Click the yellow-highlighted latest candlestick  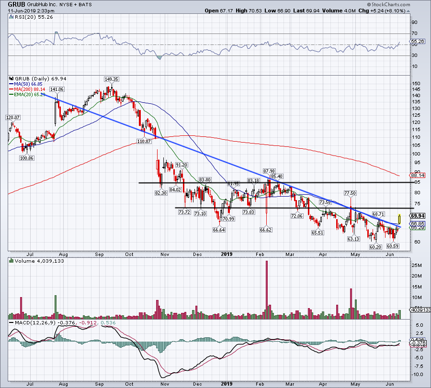(399, 219)
